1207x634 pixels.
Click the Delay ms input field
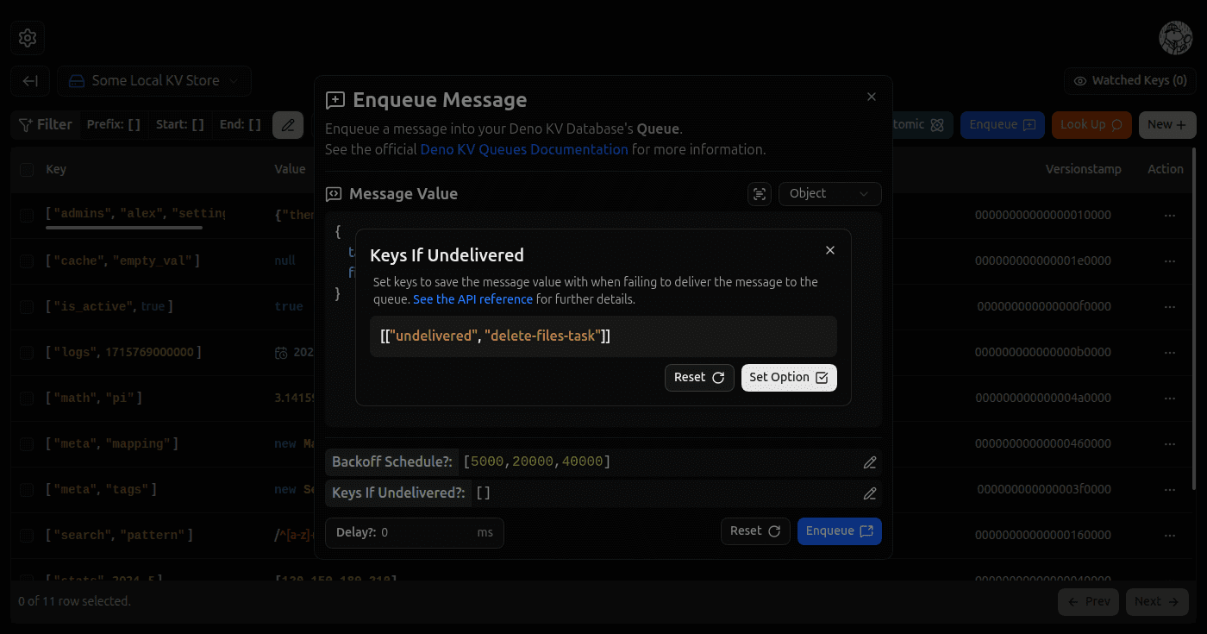pos(415,532)
